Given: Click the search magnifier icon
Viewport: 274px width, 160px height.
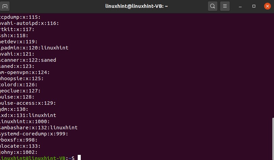Looking at the screenshot, I should click(x=212, y=6).
